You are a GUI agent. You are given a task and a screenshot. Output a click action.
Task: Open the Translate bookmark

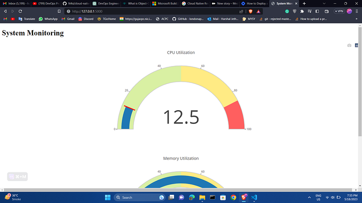[x=27, y=19]
